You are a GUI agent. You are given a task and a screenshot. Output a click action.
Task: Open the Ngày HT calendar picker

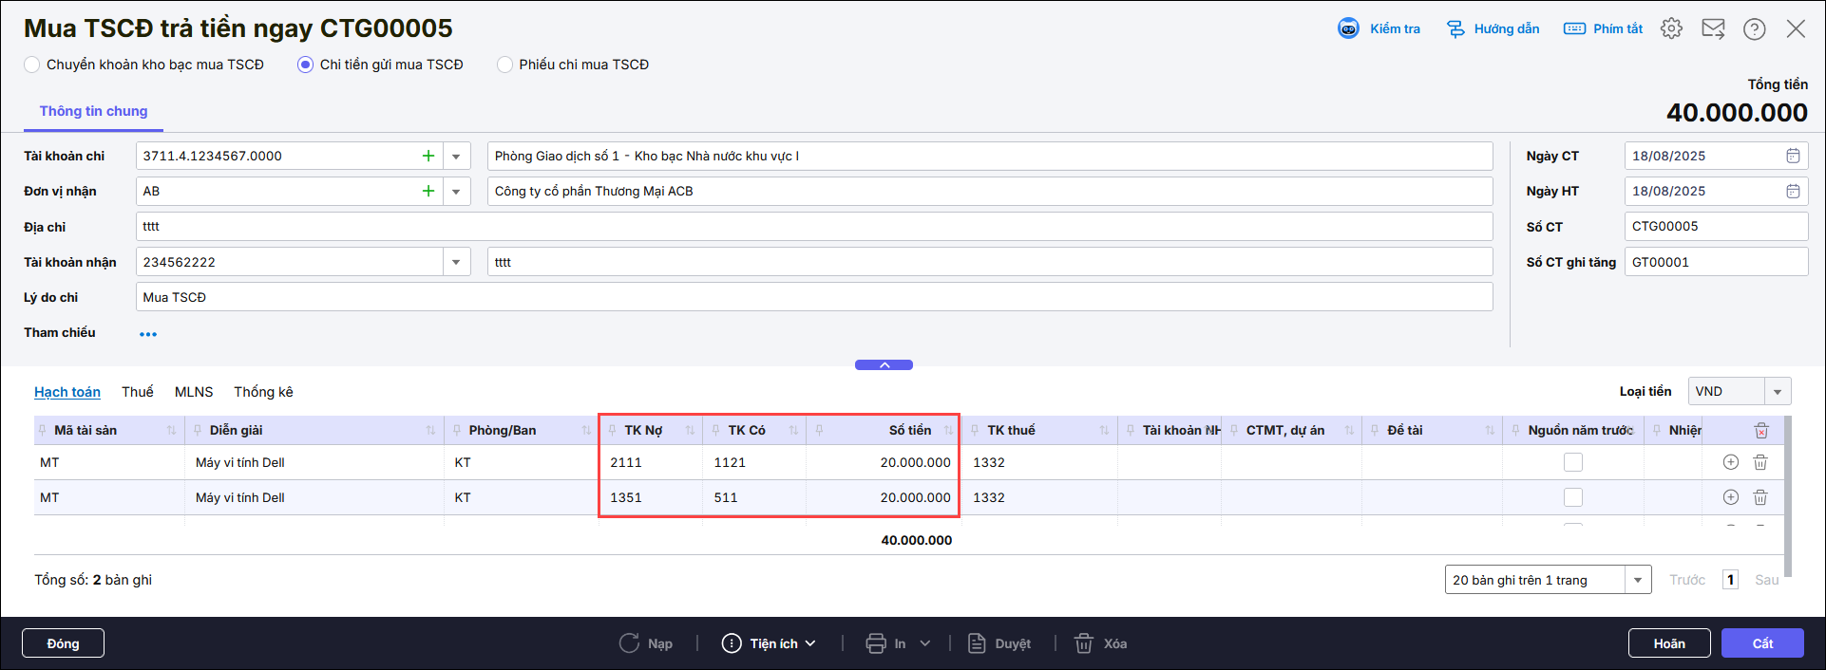tap(1793, 191)
